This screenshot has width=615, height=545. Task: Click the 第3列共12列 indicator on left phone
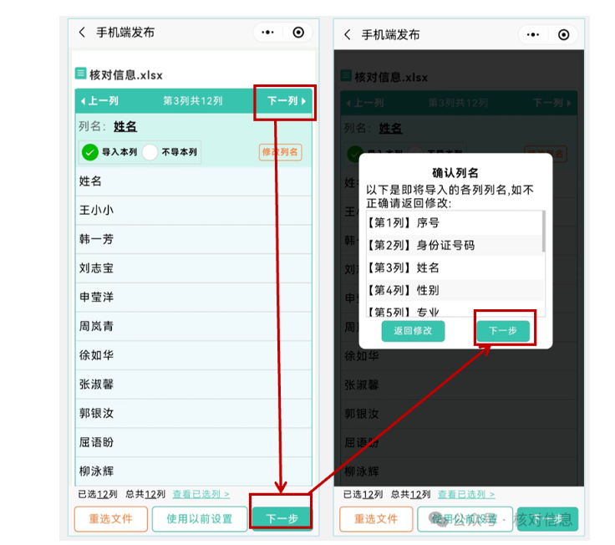pos(193,101)
